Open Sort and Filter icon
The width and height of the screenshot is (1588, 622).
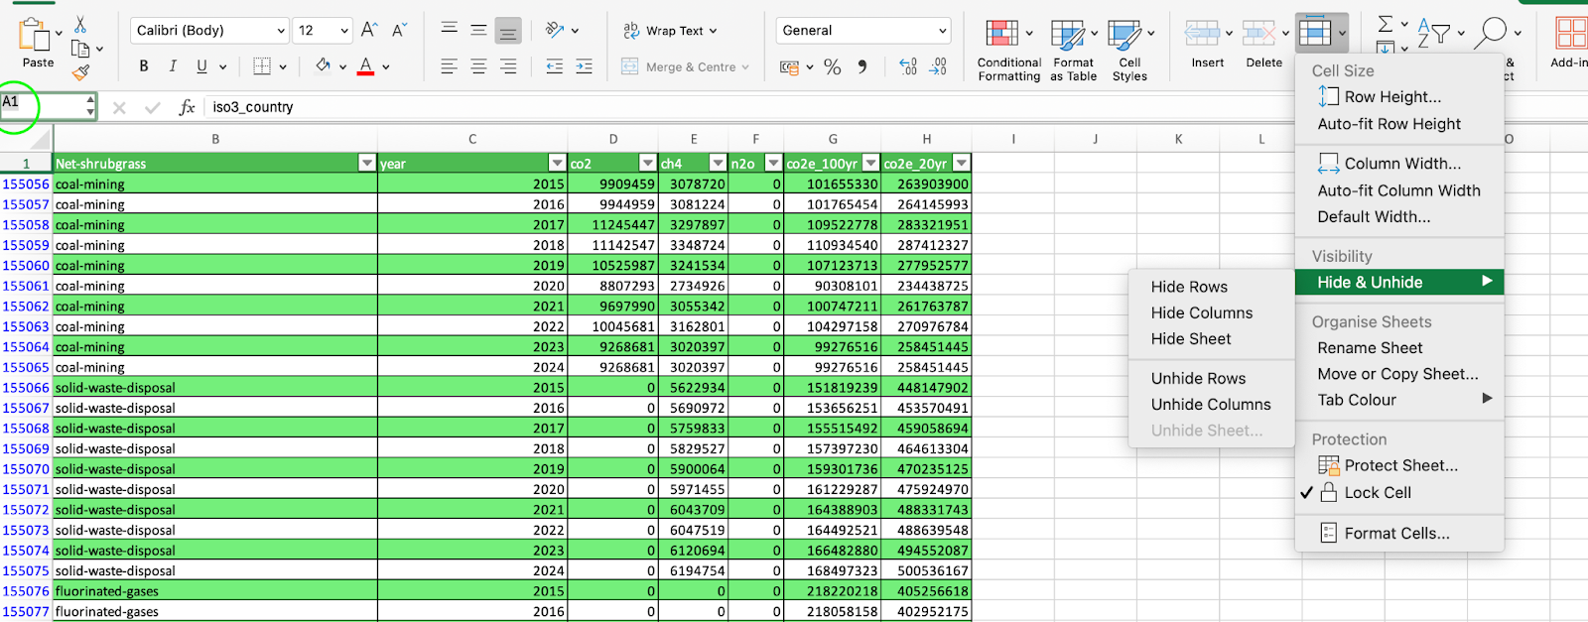[x=1433, y=34]
